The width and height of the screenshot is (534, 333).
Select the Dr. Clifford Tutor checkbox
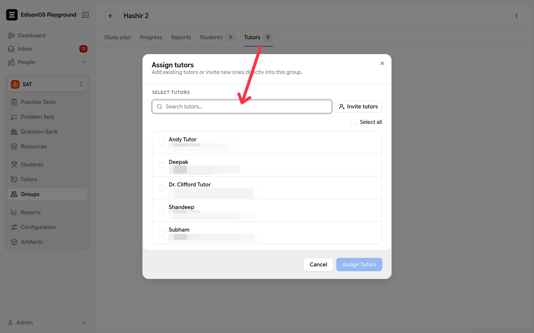(x=161, y=188)
